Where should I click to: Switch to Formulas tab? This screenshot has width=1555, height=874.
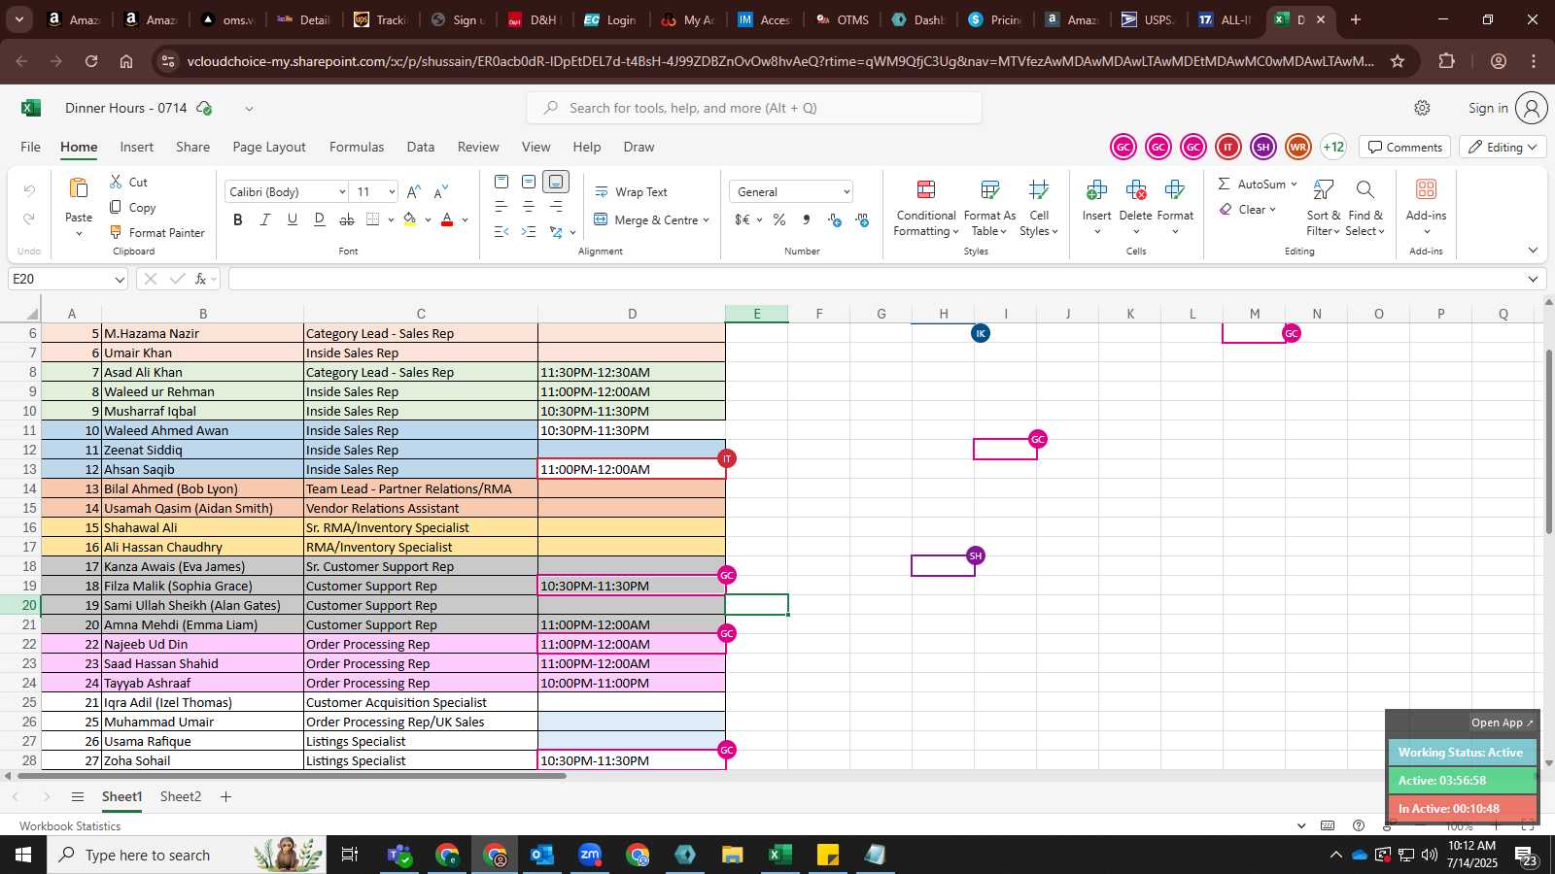pos(357,147)
